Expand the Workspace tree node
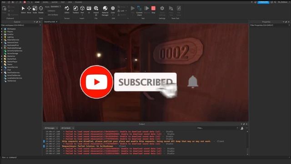This screenshot has height=164, width=291. [2, 29]
